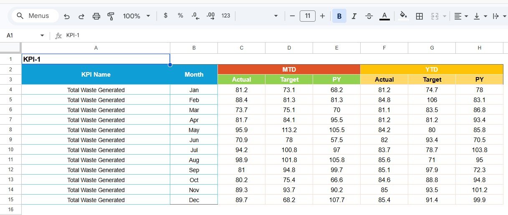This screenshot has width=508, height=215.
Task: Click the font size input field
Action: (308, 16)
